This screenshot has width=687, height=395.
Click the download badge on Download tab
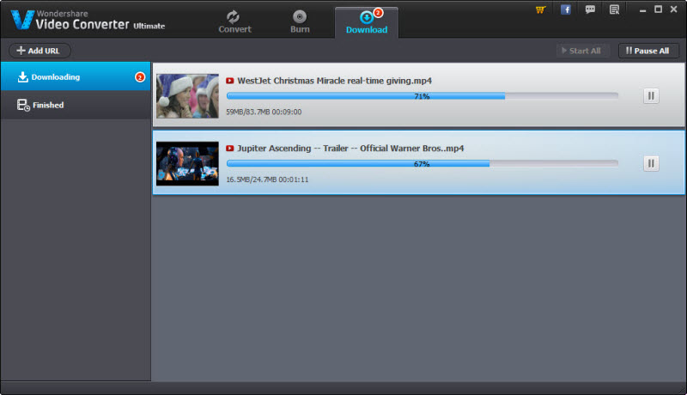pos(378,13)
